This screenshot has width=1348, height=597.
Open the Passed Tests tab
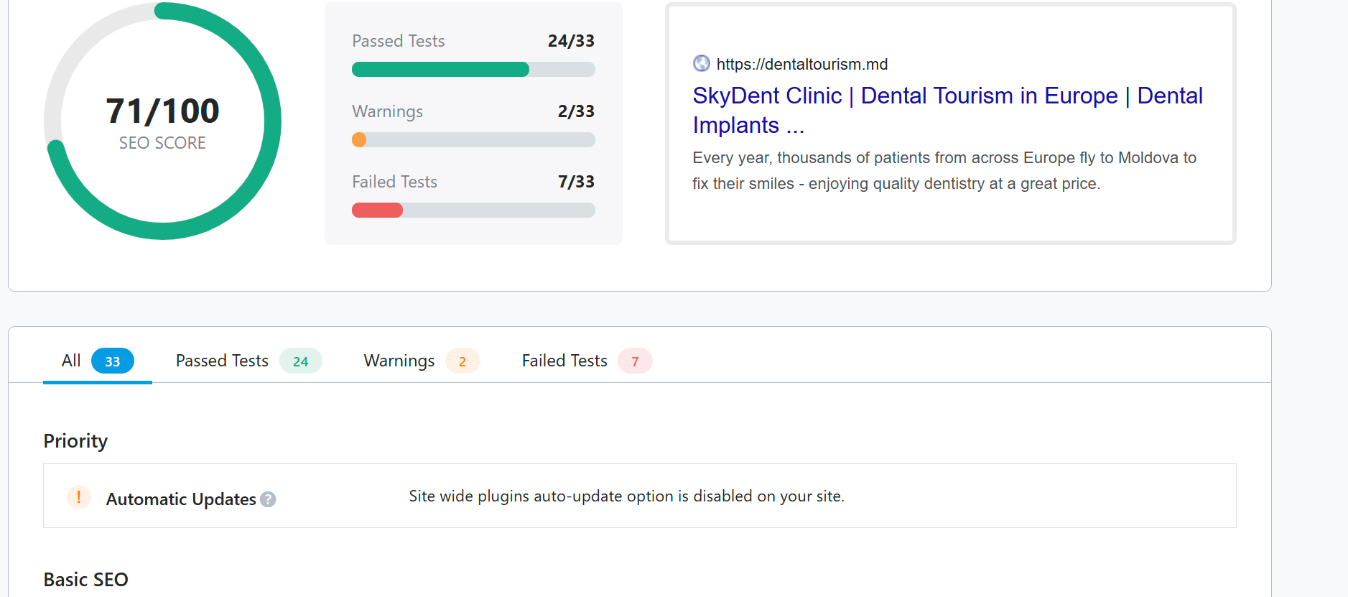click(x=222, y=361)
